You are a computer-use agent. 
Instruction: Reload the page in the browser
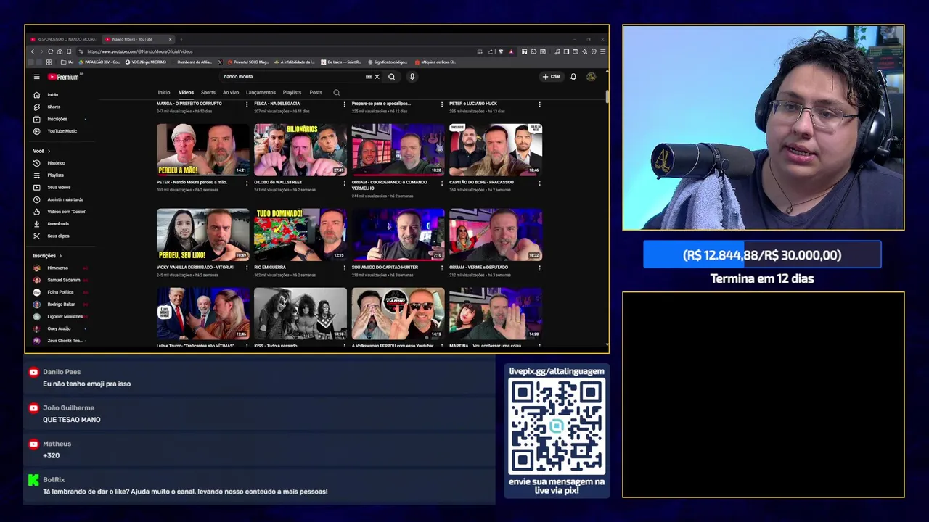pyautogui.click(x=51, y=51)
